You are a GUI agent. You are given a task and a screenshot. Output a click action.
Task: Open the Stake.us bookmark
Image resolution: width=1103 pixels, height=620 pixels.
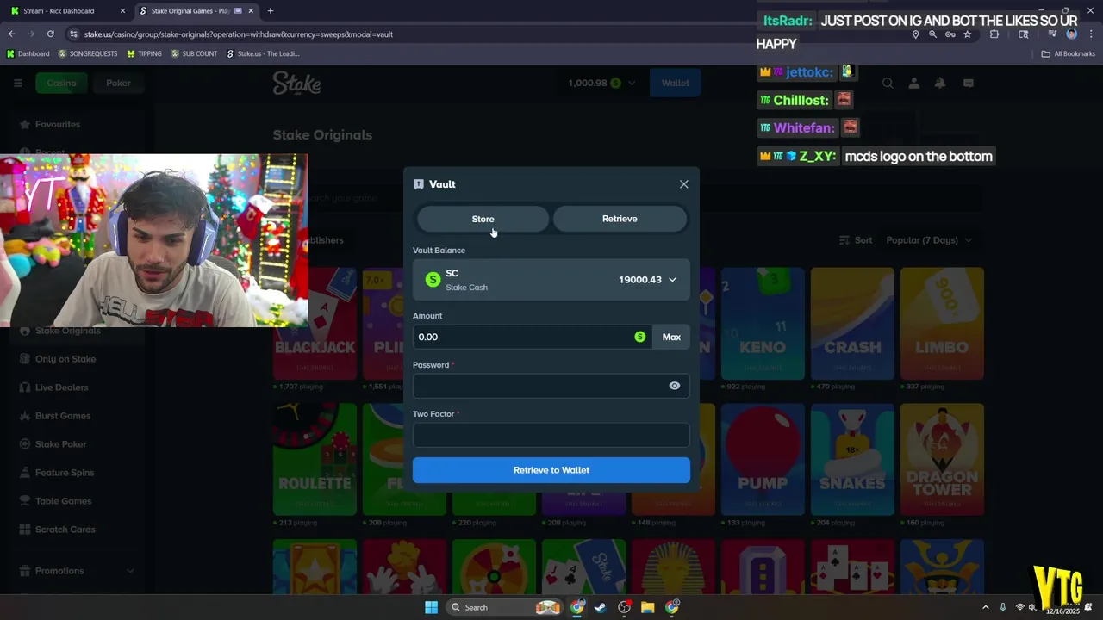(263, 53)
